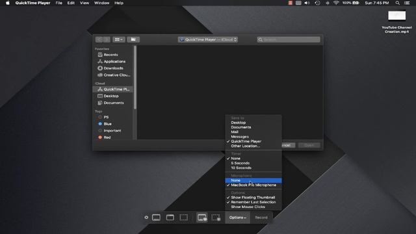
Task: Click the new folder toolbar button
Action: point(133,40)
